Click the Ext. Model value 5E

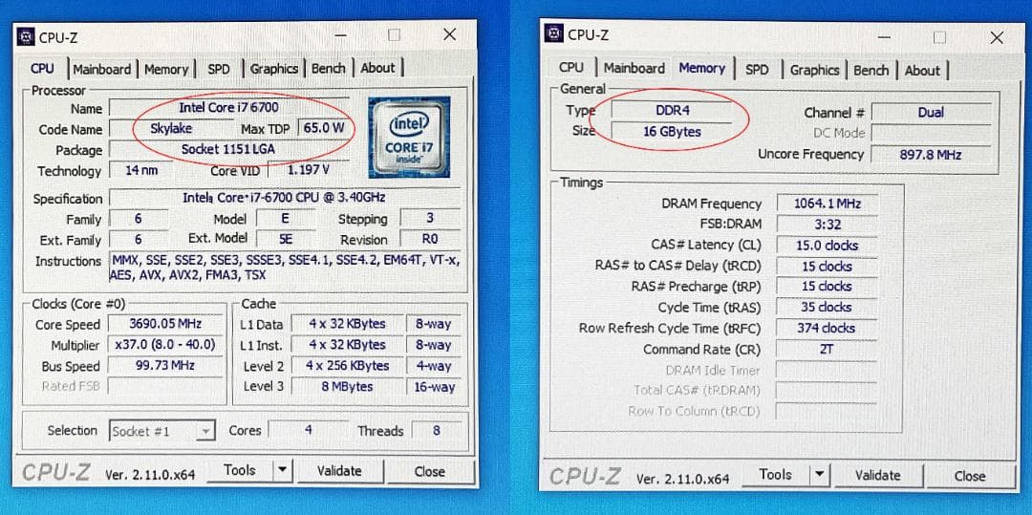286,240
